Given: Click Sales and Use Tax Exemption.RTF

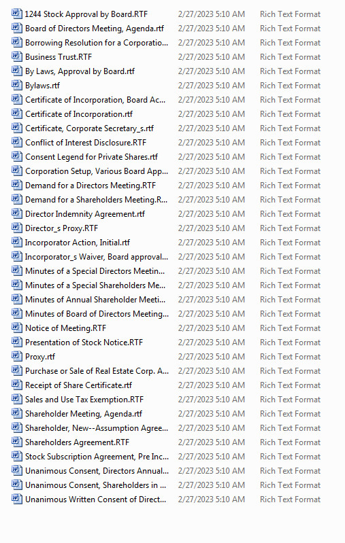Looking at the screenshot, I should [x=84, y=400].
